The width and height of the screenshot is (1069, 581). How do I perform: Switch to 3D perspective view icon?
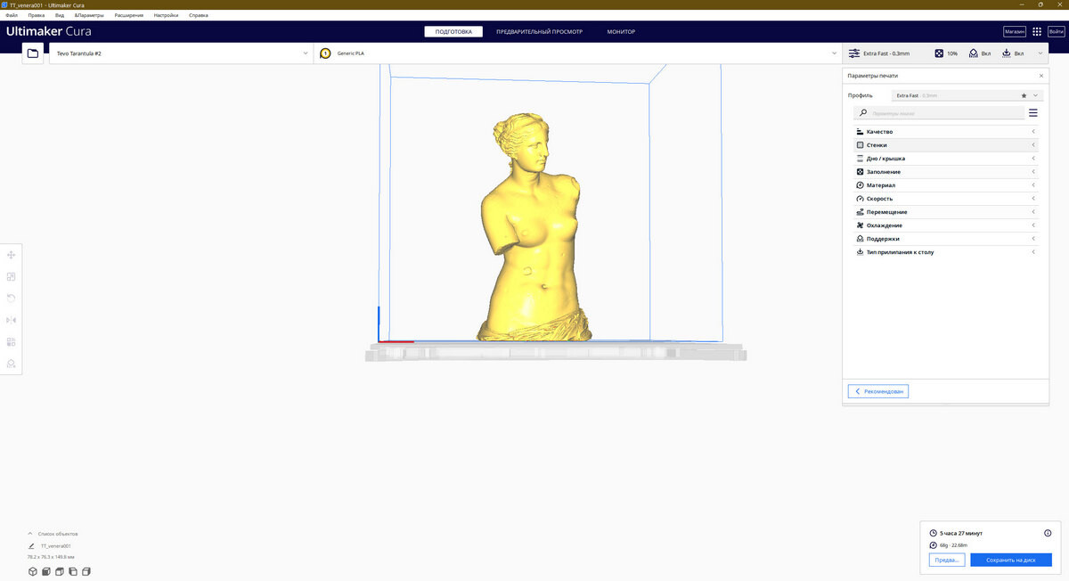(33, 571)
